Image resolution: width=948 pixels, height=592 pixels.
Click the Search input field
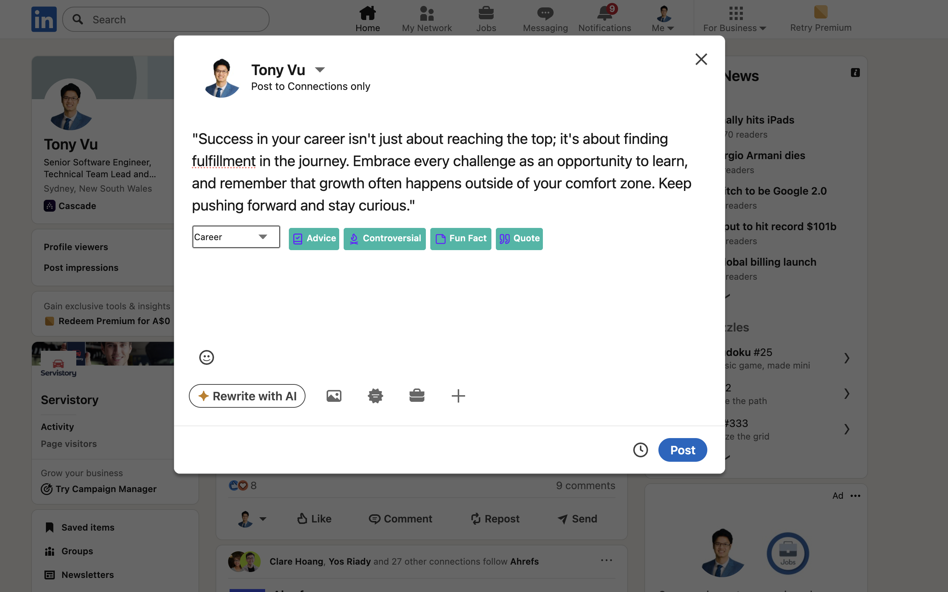pos(166,19)
